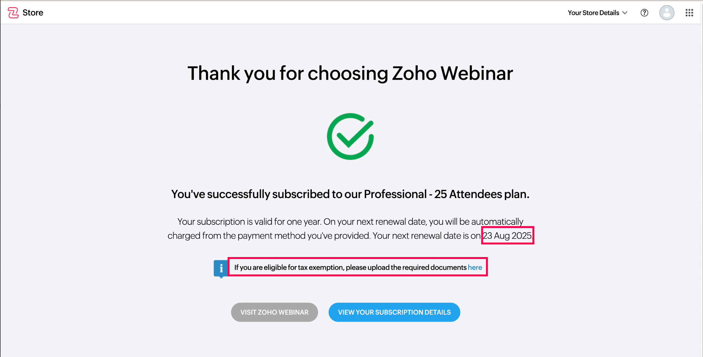Open the Zoho apps grid launcher
This screenshot has width=703, height=357.
689,13
